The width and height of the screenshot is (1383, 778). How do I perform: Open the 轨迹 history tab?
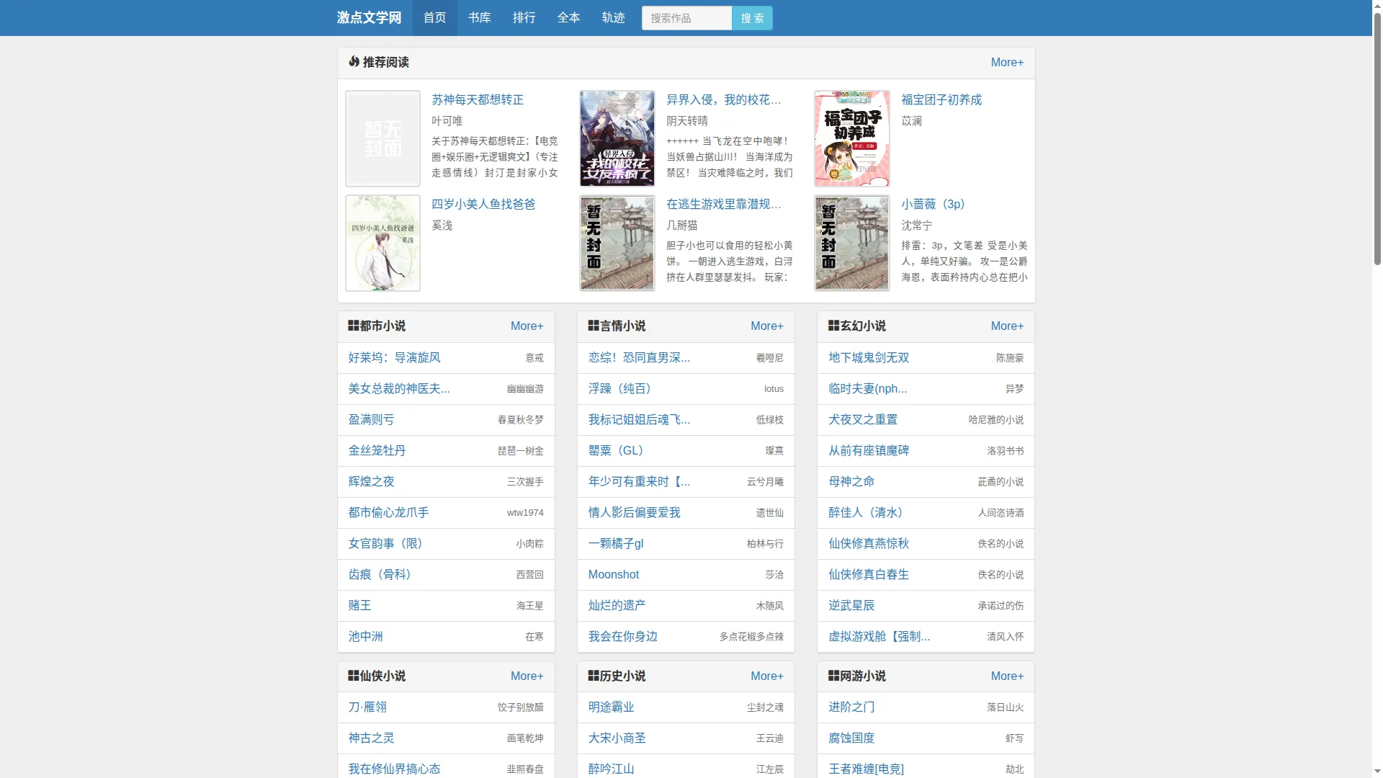point(613,17)
